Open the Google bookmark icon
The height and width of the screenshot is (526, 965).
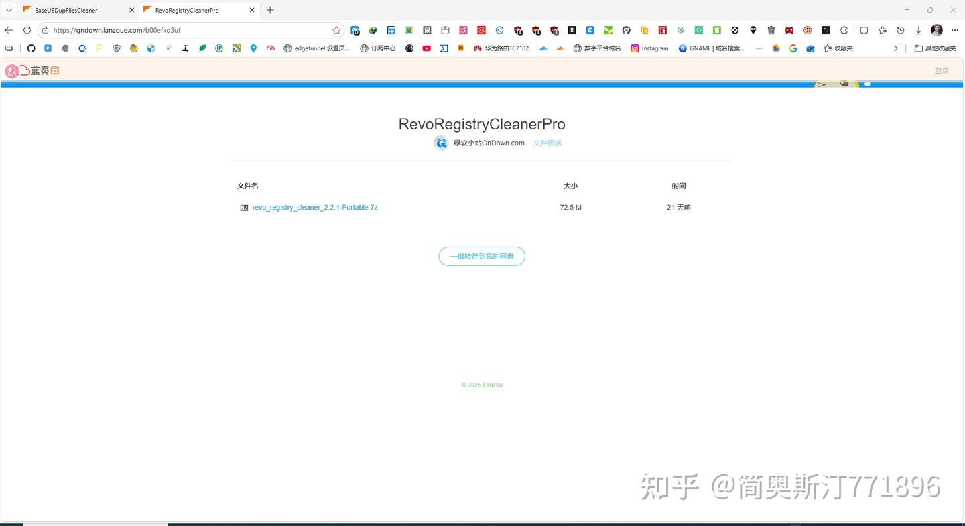click(793, 48)
